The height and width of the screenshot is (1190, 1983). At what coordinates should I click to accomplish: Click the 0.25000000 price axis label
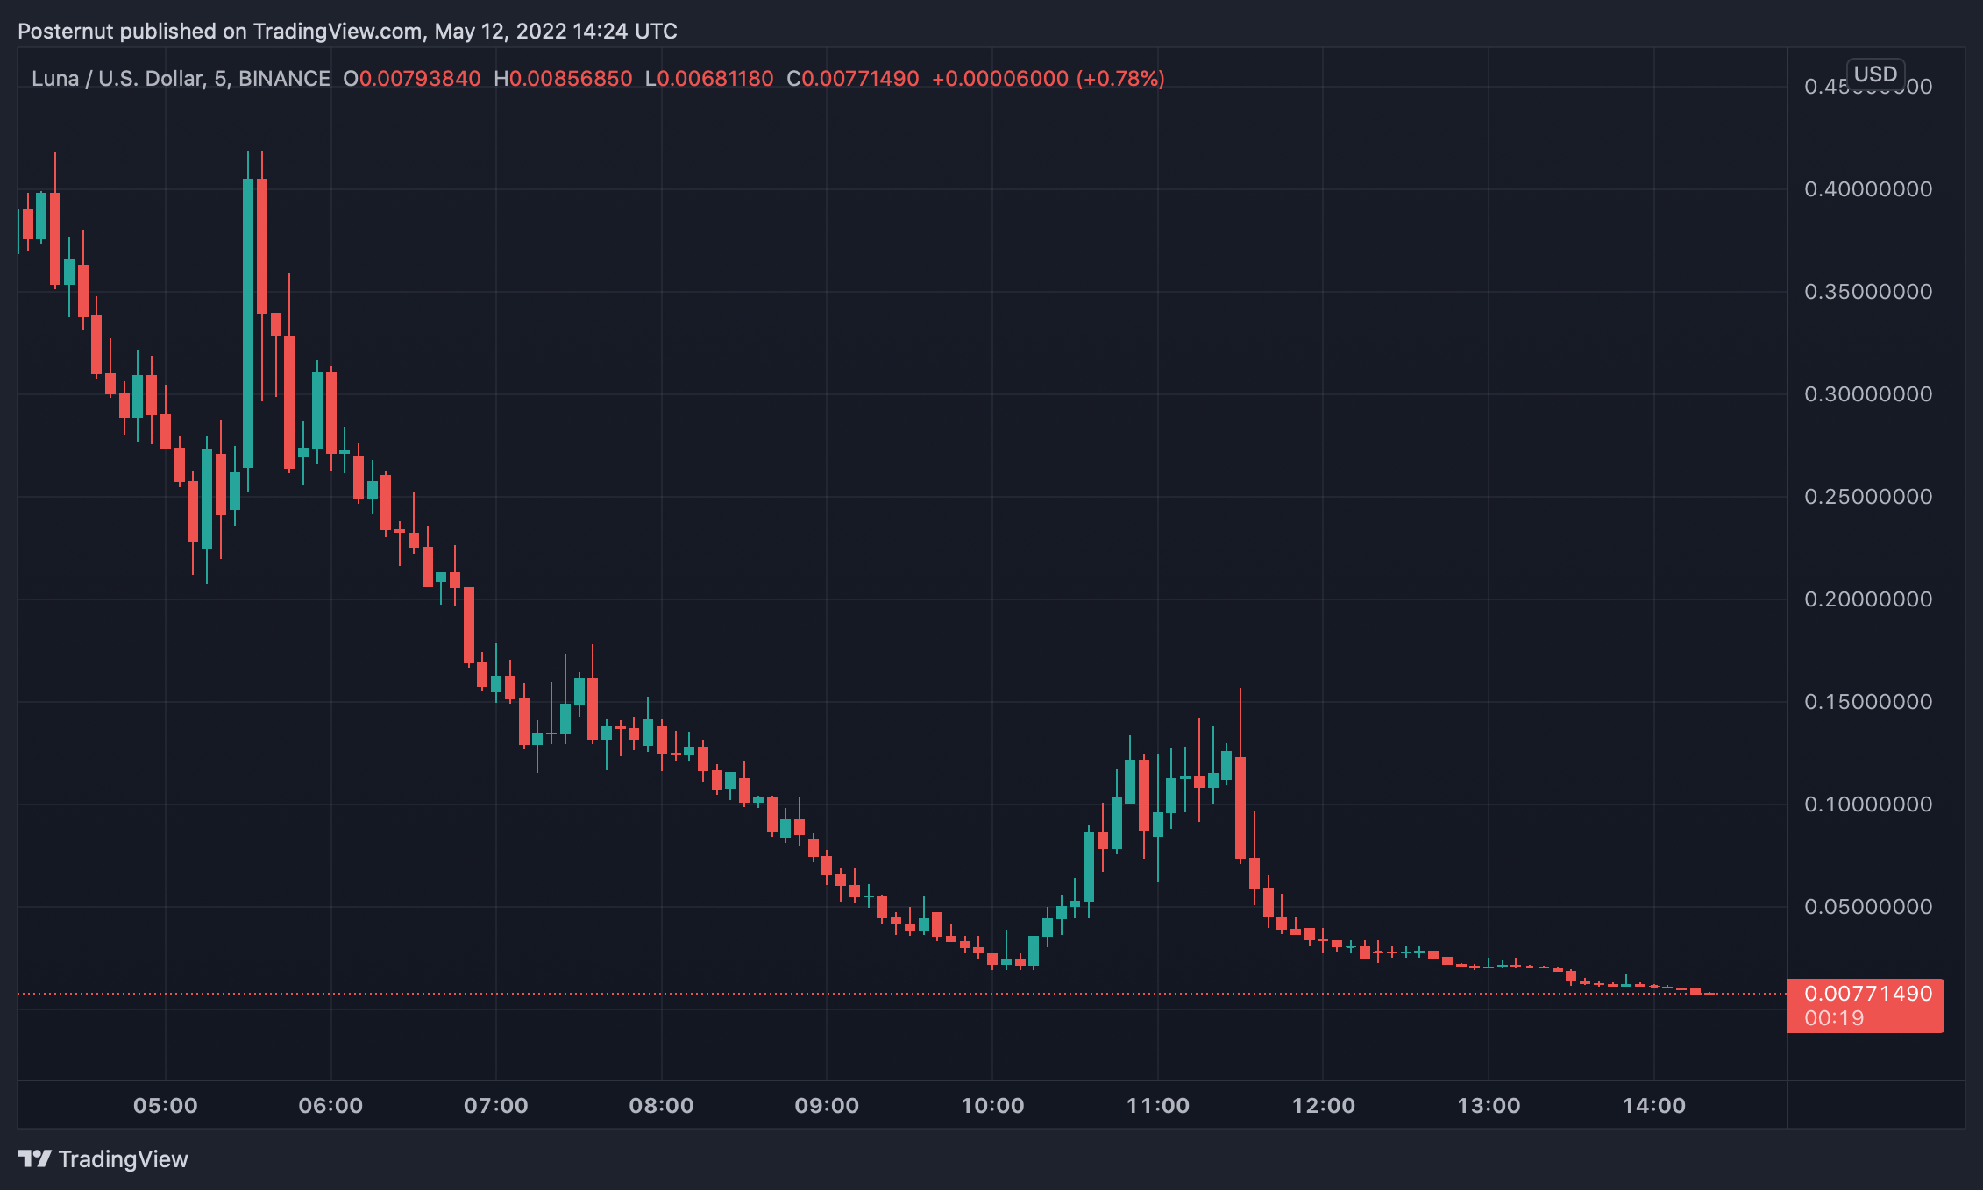coord(1868,496)
